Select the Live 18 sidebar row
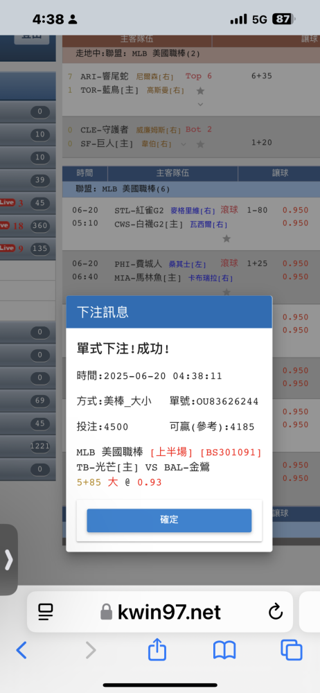Screen dimensions: 320x693 [28, 226]
